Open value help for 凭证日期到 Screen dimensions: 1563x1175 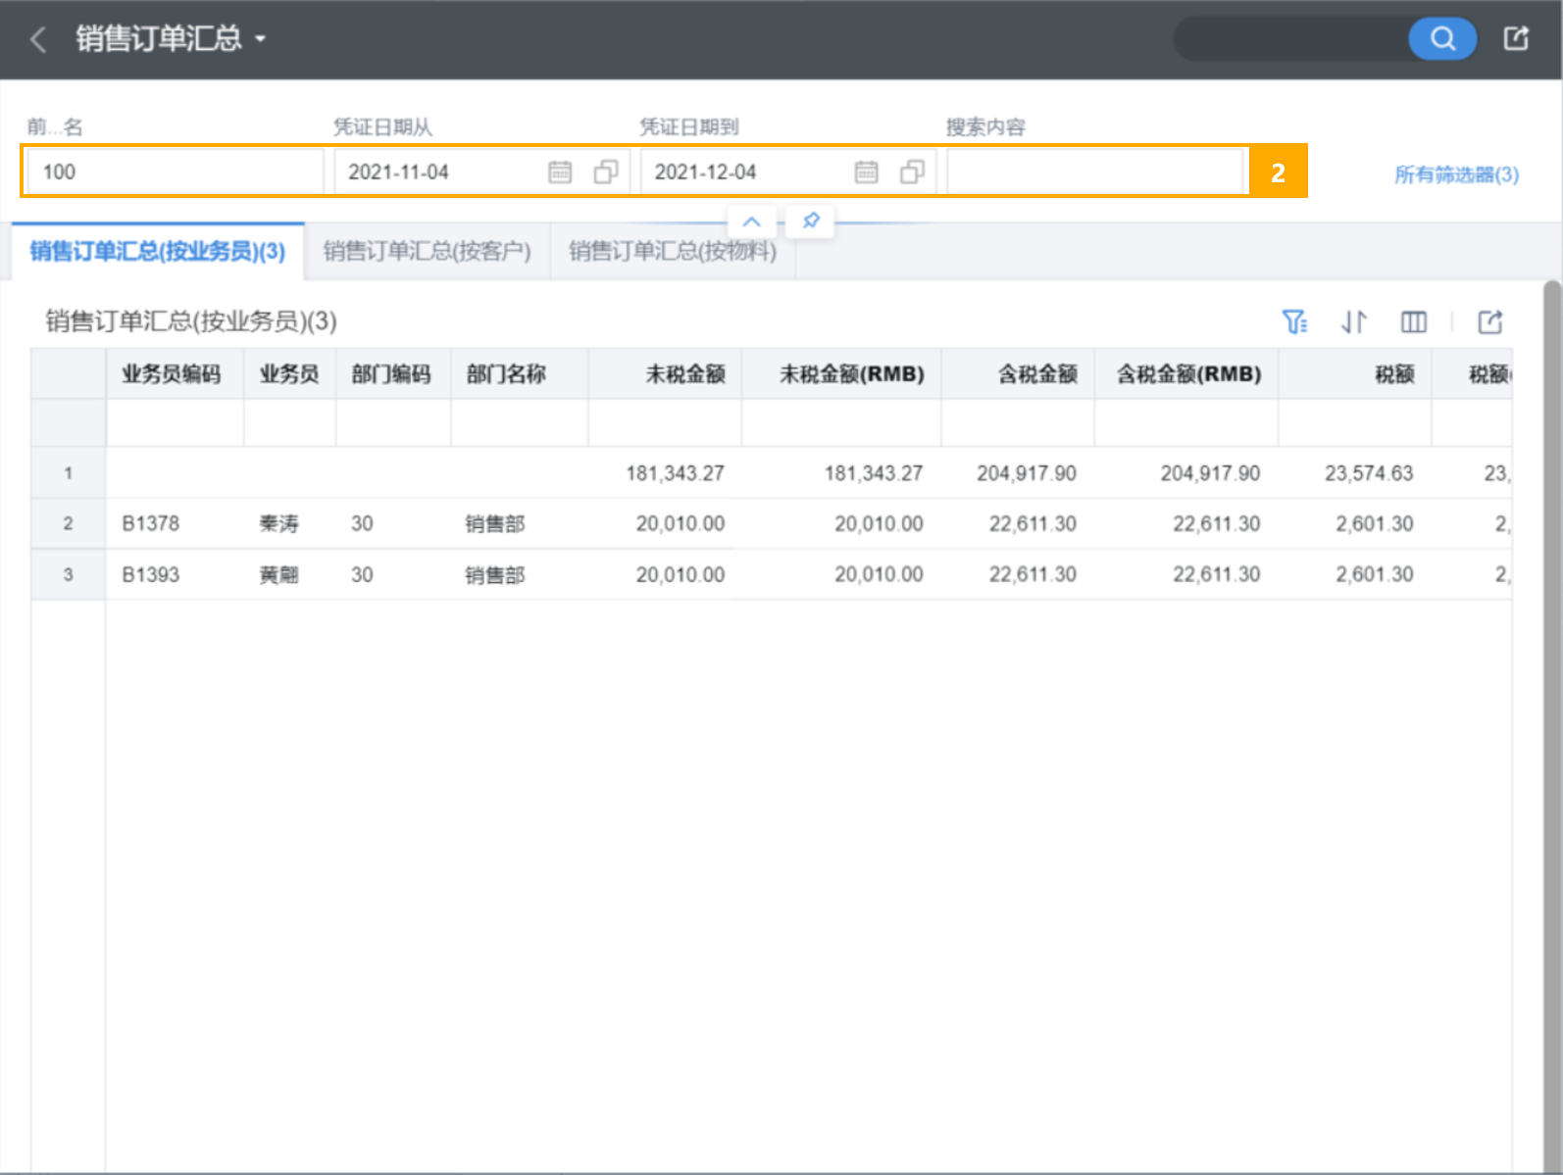pyautogui.click(x=912, y=171)
